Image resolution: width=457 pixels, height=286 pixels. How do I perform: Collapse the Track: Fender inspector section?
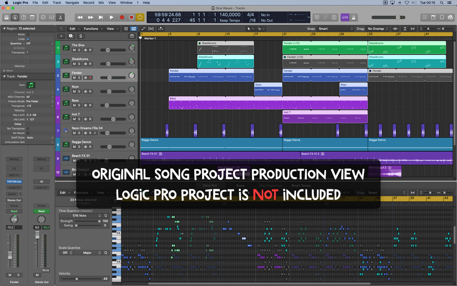(x=4, y=76)
